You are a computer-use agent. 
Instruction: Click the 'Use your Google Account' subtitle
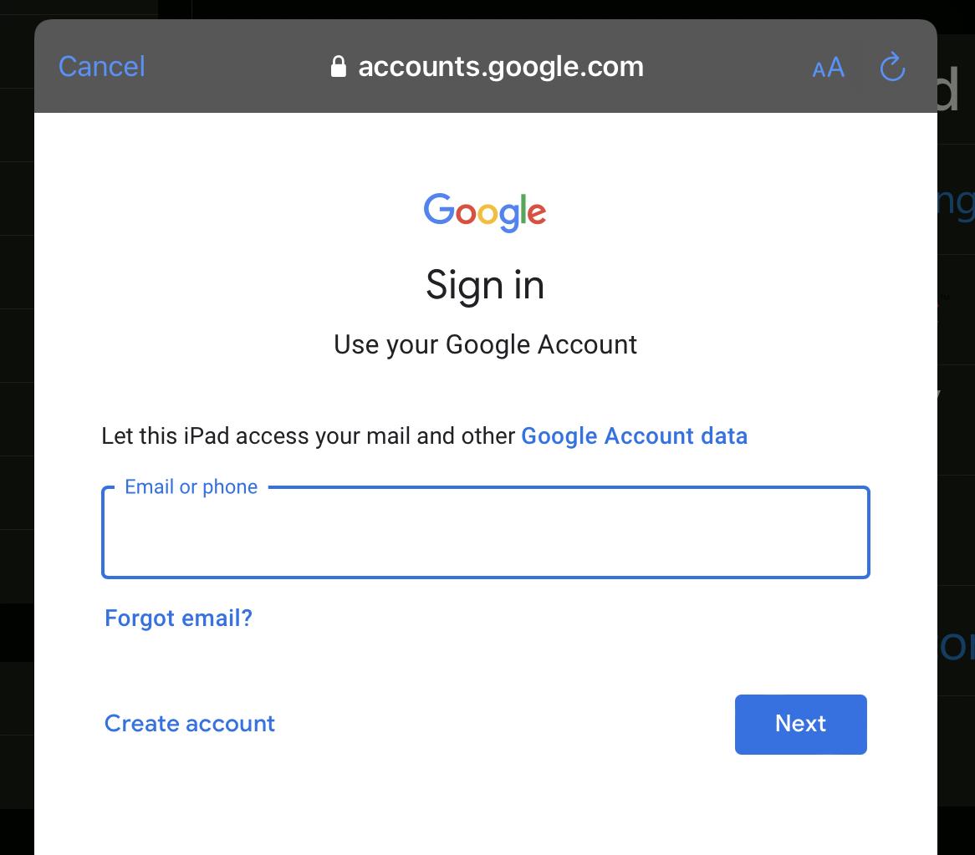point(485,344)
